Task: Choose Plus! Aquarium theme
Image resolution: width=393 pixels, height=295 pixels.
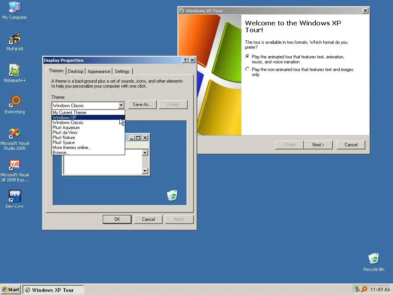Action: coord(88,128)
